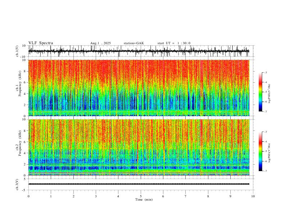Click time axis tick label '10'
The image size is (285, 220).
[x=253, y=196]
